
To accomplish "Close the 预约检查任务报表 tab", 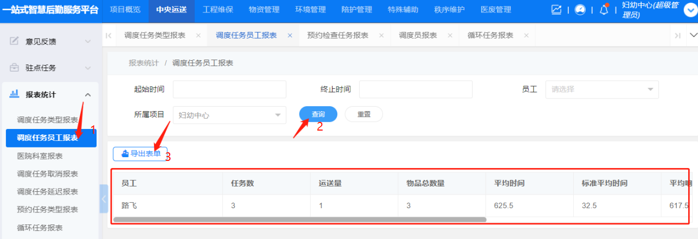I will click(381, 35).
